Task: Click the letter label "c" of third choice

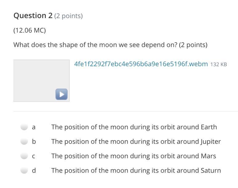Action: pyautogui.click(x=34, y=156)
